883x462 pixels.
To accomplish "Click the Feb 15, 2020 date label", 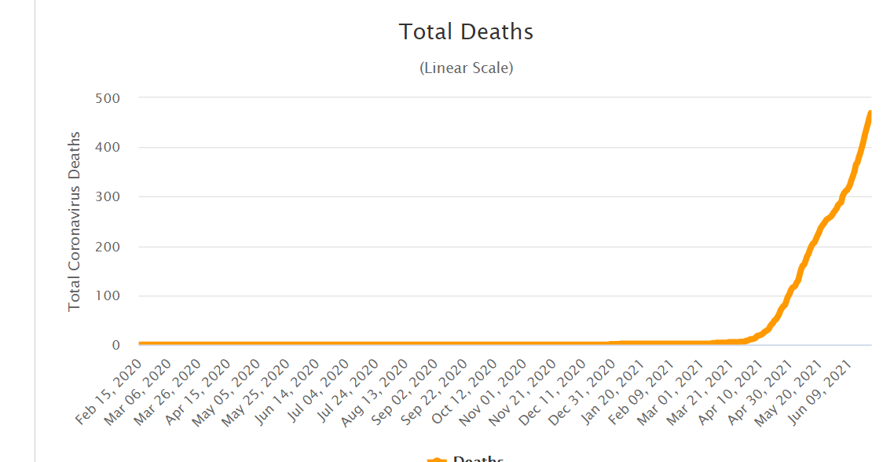I will (112, 390).
